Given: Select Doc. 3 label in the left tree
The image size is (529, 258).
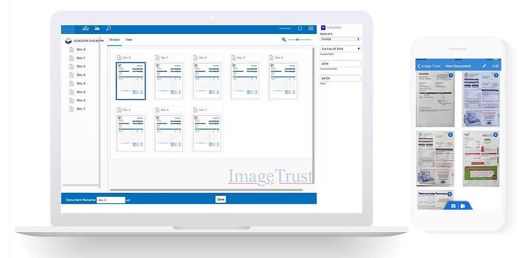Looking at the screenshot, I should click(81, 75).
